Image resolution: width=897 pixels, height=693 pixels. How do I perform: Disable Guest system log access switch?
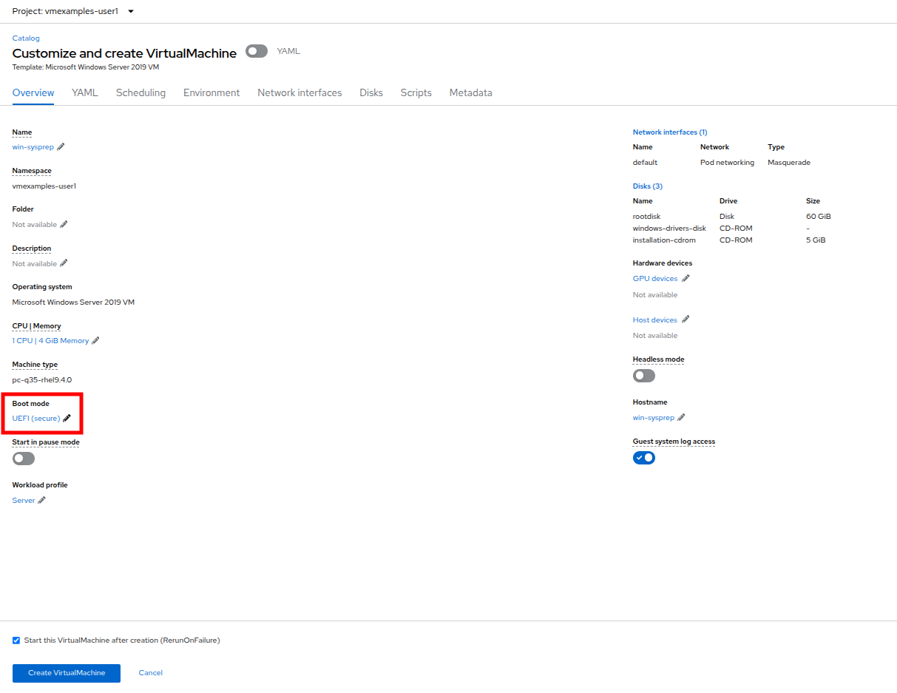pos(644,458)
